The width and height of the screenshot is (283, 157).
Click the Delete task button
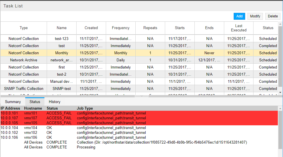click(x=273, y=16)
